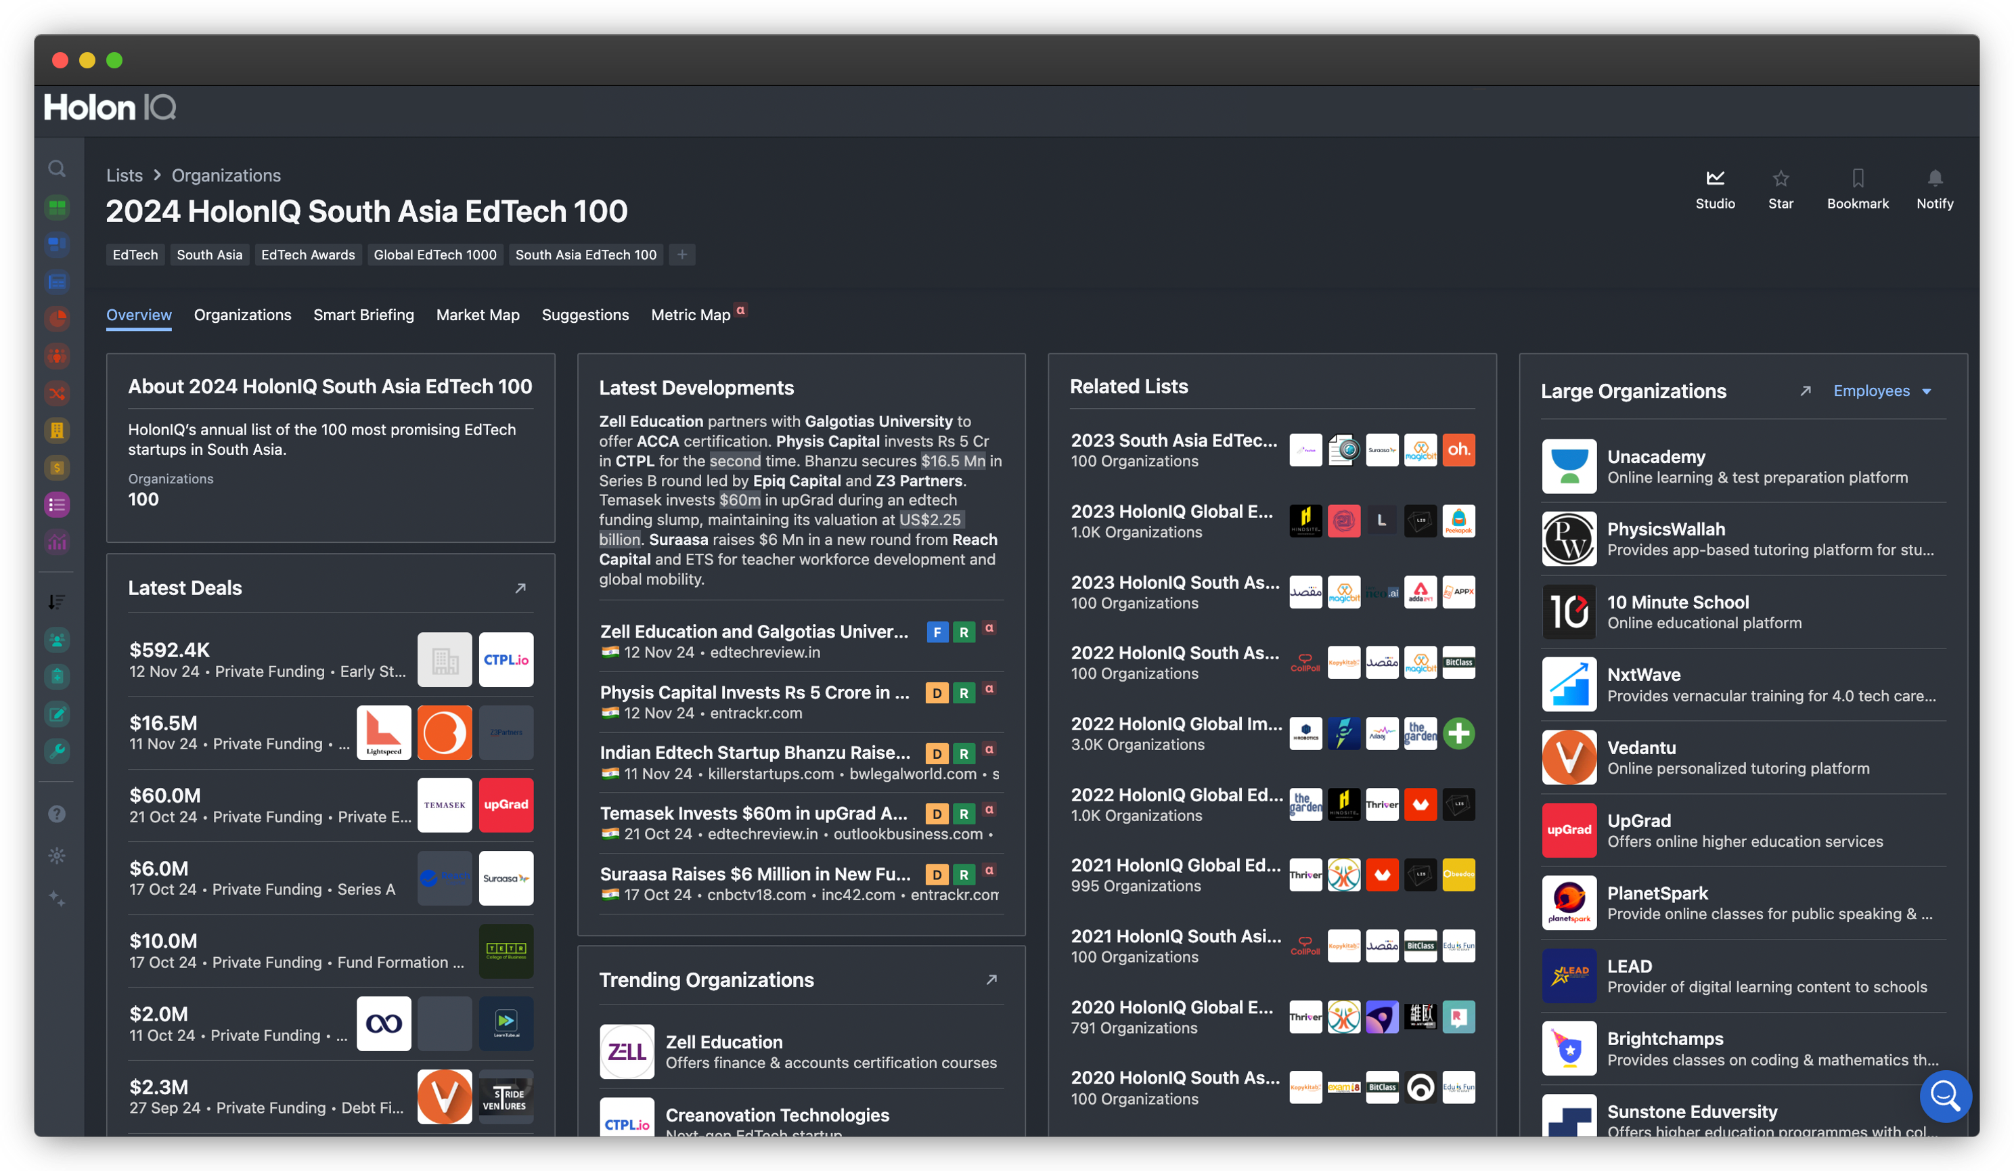Open the sidebar search icon
Viewport: 2014px width, 1171px height.
57,169
